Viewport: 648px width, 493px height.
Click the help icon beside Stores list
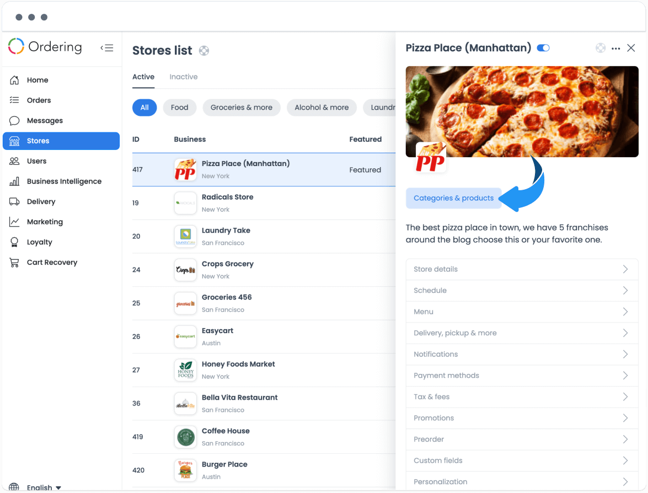pos(203,51)
